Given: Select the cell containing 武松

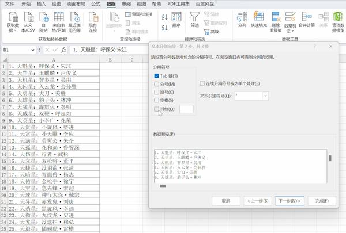Looking at the screenshot, I should tap(54, 154).
